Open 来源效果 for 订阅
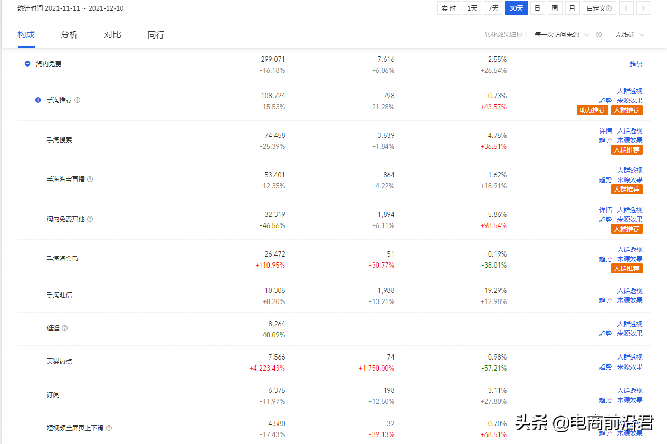Screen dimensions: 667x444 [x=630, y=400]
